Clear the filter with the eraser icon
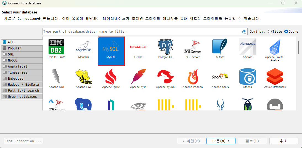Viewport: 302px width, 148px height. pyautogui.click(x=244, y=32)
